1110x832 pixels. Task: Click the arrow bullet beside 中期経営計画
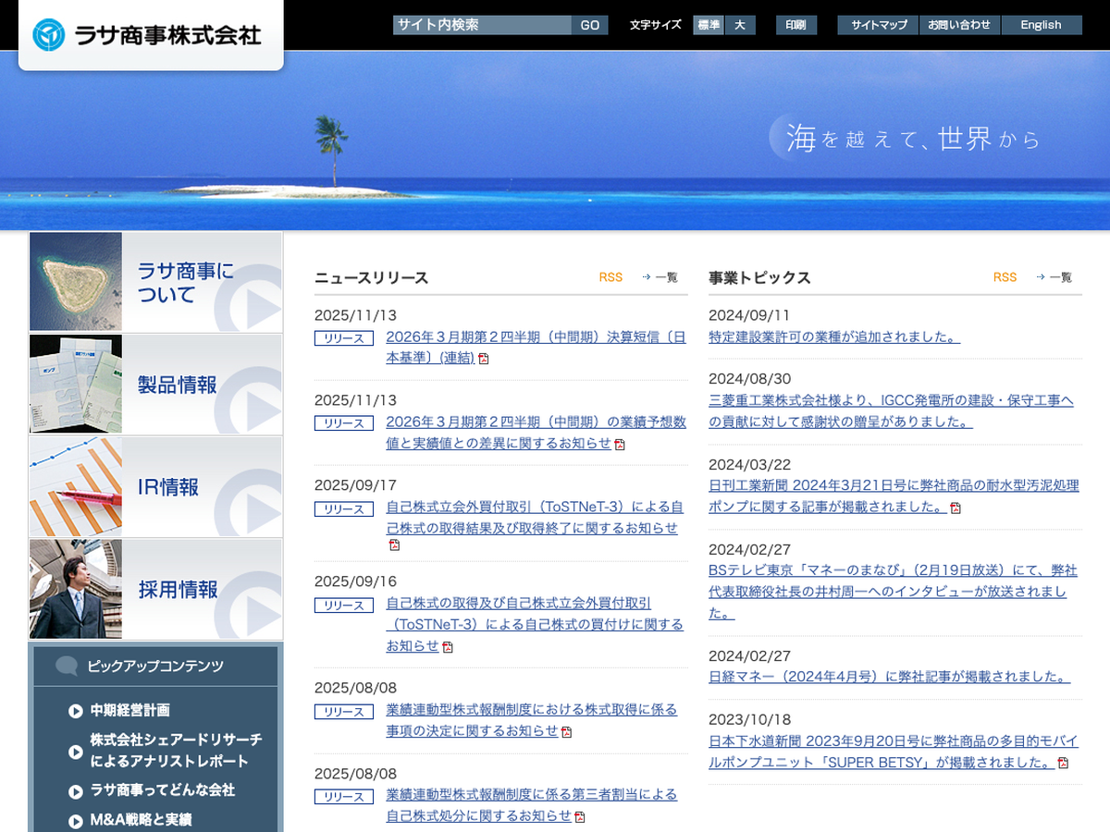pos(76,711)
